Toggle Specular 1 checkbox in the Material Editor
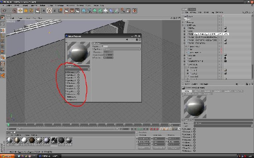This screenshot has width=254, height=158. click(x=78, y=75)
